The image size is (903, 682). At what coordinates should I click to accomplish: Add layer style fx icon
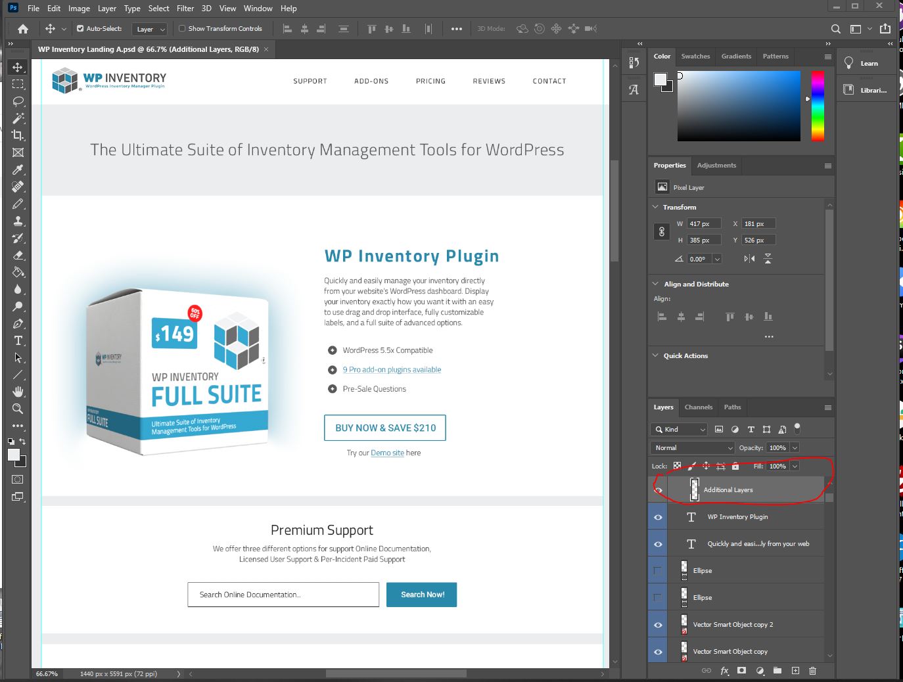click(724, 671)
